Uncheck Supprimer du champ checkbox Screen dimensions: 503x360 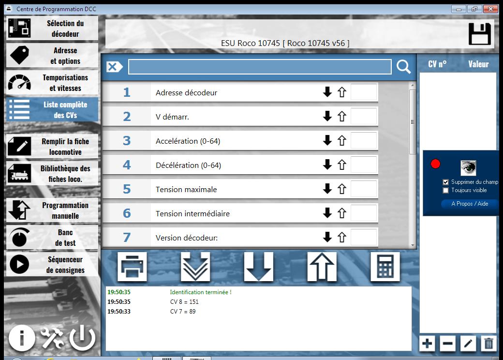click(x=445, y=182)
